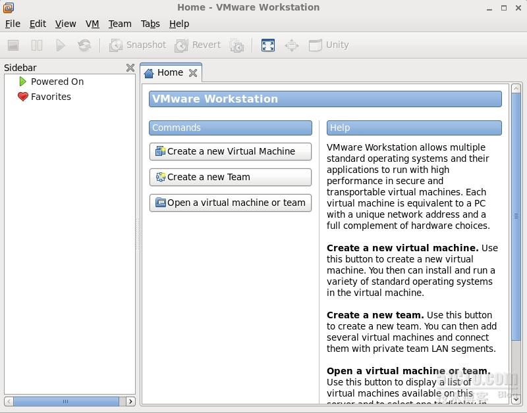Viewport: 527px width, 413px height.
Task: Click the house icon on Home tab
Action: pos(149,73)
